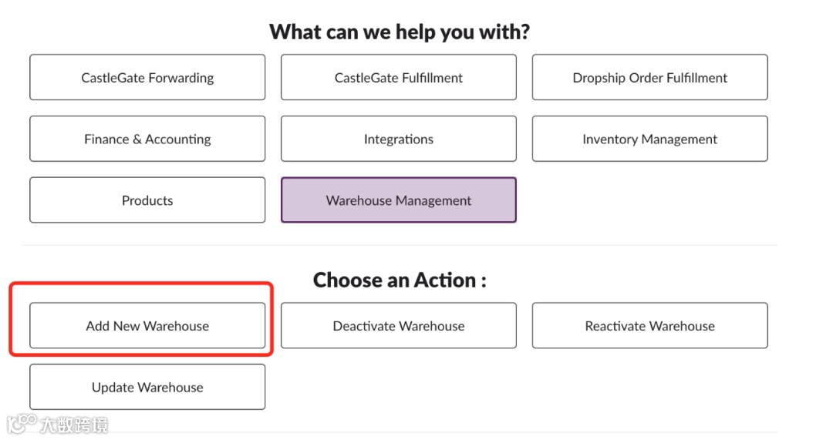The width and height of the screenshot is (833, 440).
Task: Choose the Products topic button
Action: (147, 200)
